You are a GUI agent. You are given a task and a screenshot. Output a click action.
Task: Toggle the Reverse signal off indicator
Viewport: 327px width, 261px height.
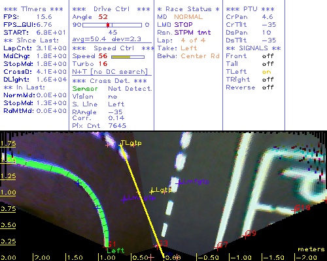tap(268, 87)
